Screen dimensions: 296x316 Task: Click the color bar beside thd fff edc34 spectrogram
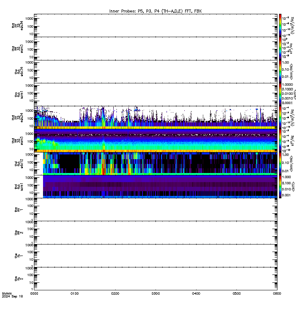[x=280, y=118]
